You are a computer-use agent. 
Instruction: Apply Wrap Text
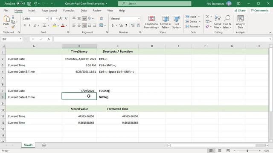102,18
